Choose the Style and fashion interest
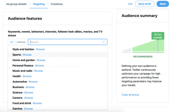The image size is (172, 112). 23,49
